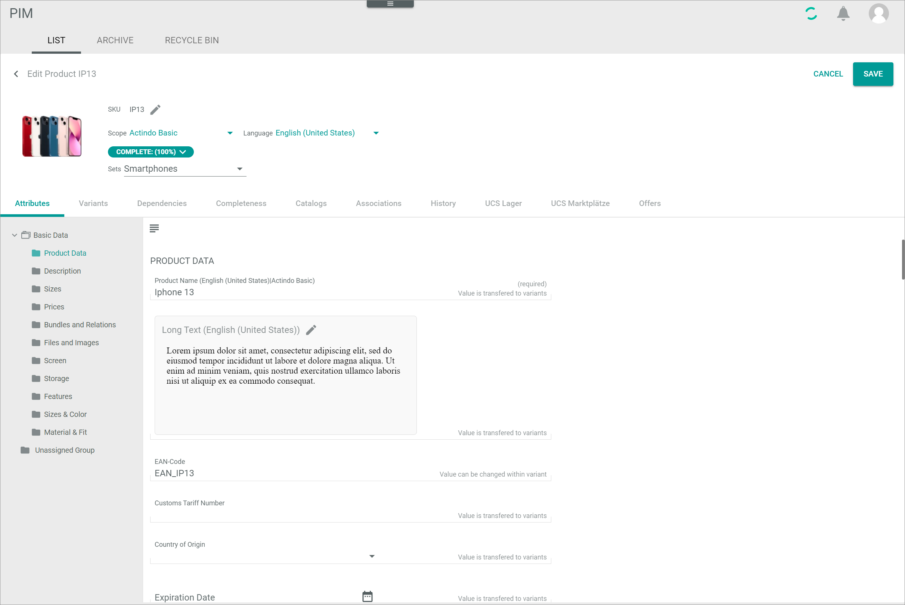Open the UCS Lager tab

(x=503, y=203)
